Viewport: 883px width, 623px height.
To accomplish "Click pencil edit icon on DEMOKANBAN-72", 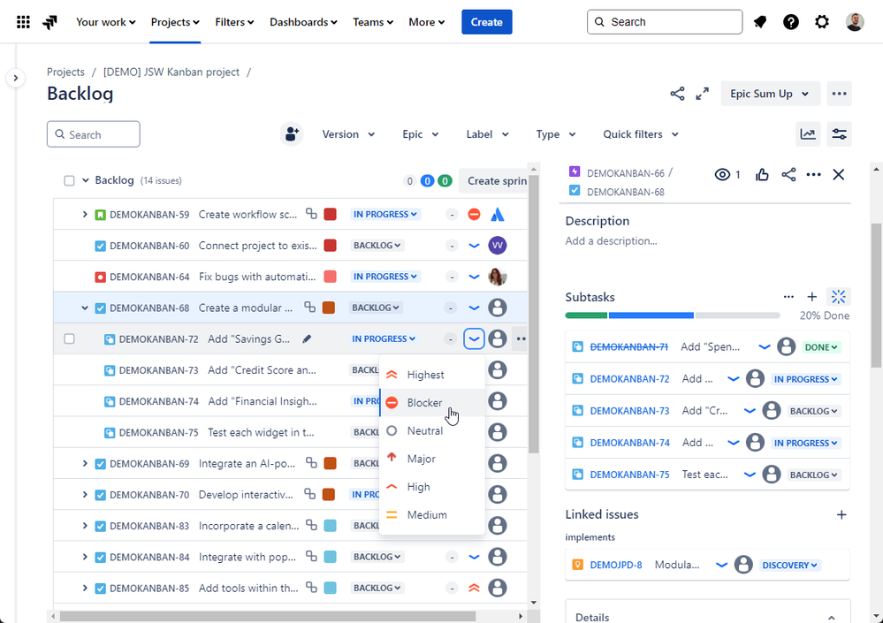I will (307, 338).
